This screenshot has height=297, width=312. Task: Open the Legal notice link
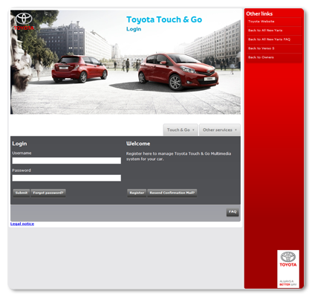pos(22,224)
